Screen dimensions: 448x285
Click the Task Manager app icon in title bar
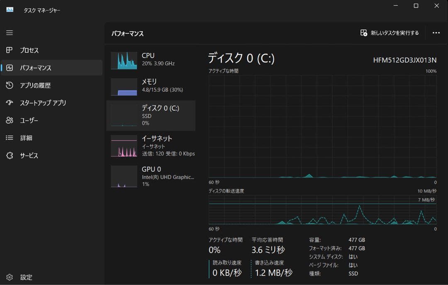[10, 10]
